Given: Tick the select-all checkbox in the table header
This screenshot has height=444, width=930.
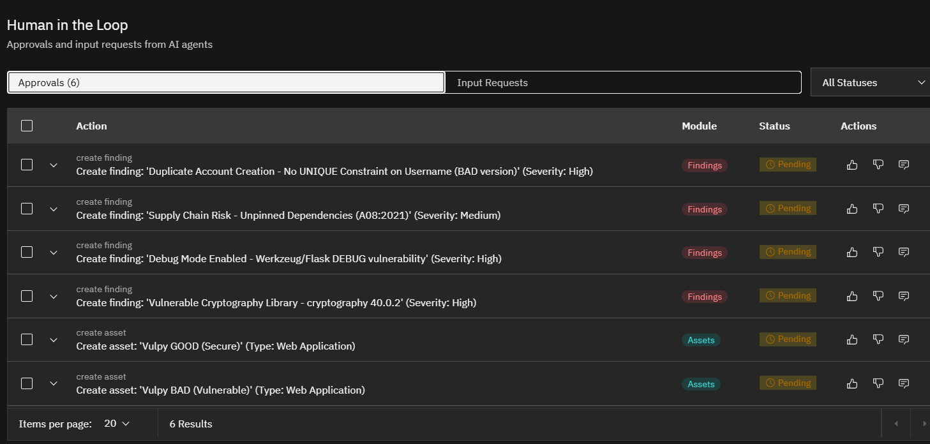Looking at the screenshot, I should (x=27, y=126).
